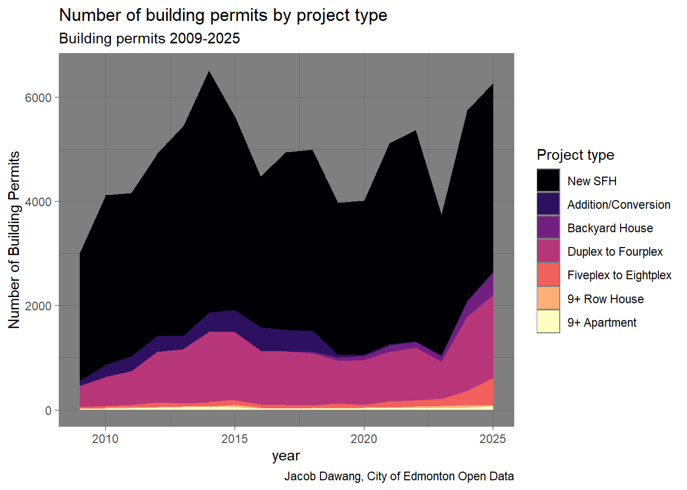Pick the Duplex to Fourplex legend swatch

pos(548,251)
